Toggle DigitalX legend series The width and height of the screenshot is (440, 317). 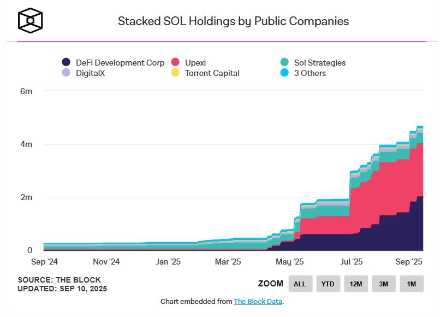click(x=90, y=73)
